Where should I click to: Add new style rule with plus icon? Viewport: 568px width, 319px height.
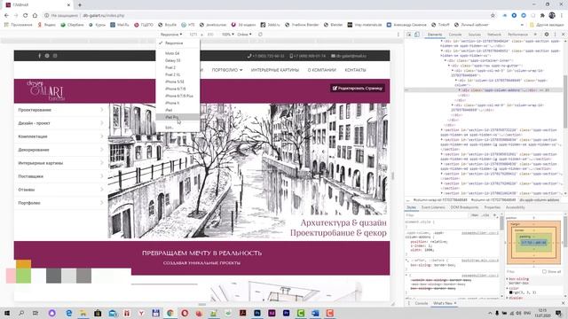click(495, 215)
